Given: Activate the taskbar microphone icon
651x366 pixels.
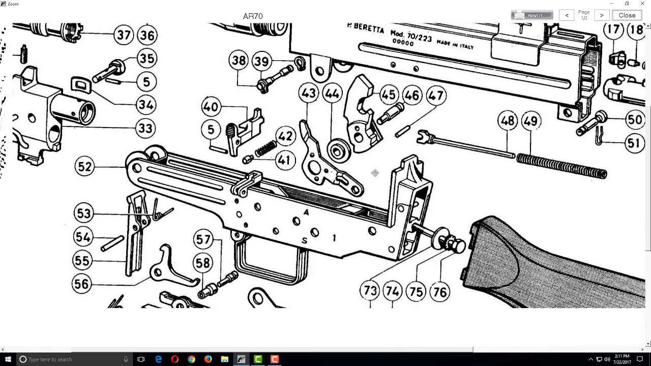Looking at the screenshot, I should pos(126,359).
